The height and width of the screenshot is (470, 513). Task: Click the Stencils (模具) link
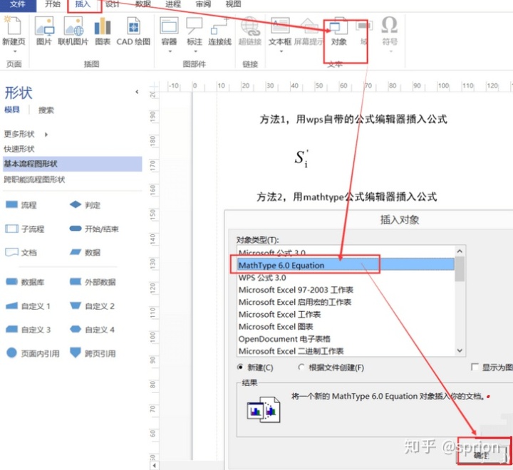(12, 110)
